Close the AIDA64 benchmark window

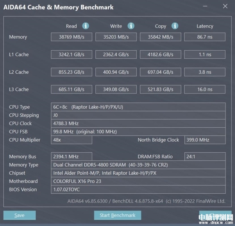[225, 6]
